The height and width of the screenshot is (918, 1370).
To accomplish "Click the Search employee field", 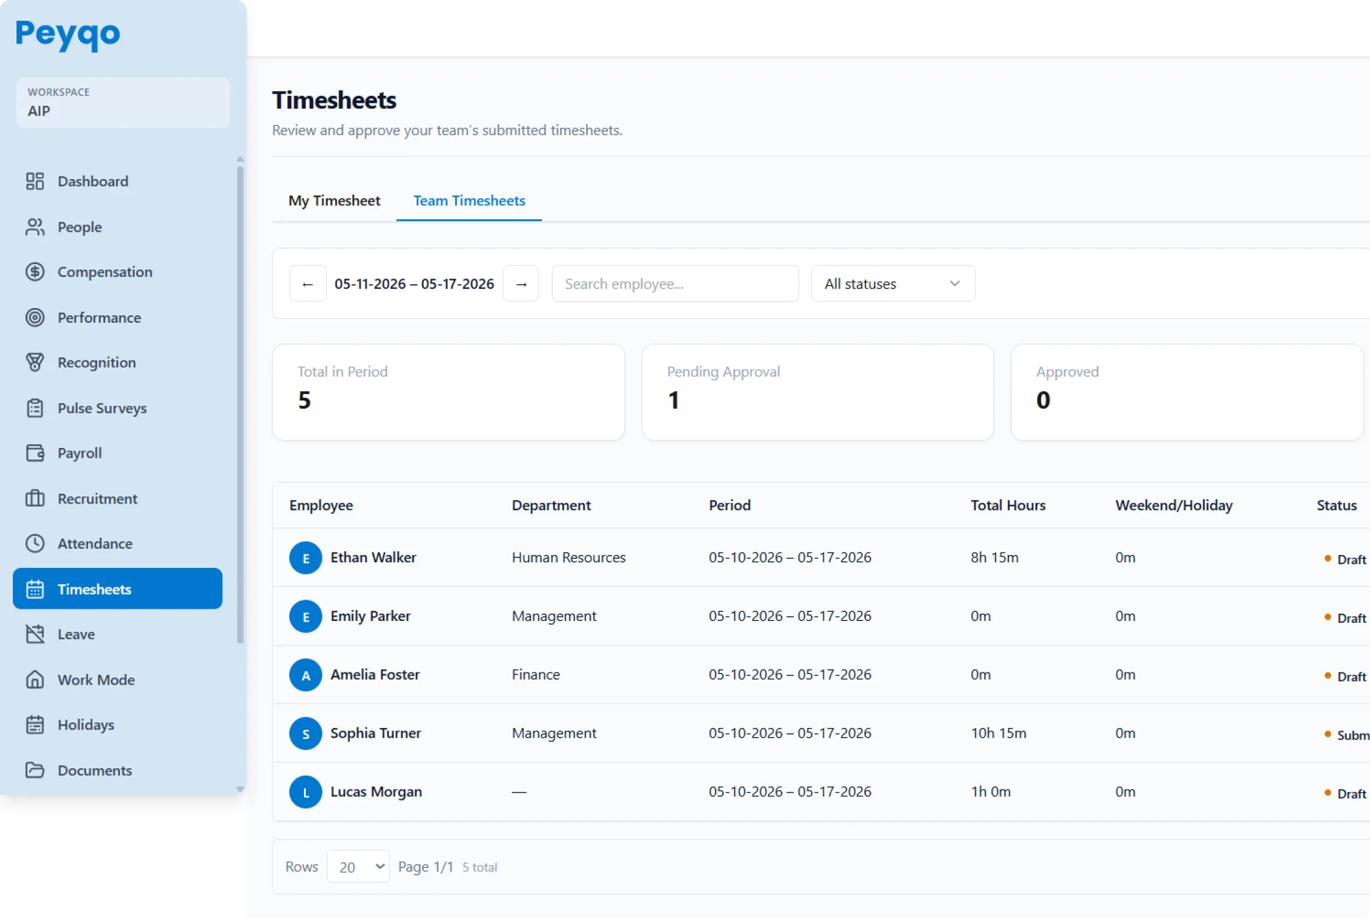I will coord(675,284).
